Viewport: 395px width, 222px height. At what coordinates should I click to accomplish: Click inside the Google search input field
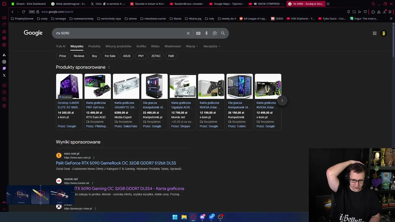tap(120, 33)
